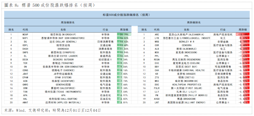Select 博通(BROADCOM) name cell
This screenshot has width=254, height=116.
[187, 99]
